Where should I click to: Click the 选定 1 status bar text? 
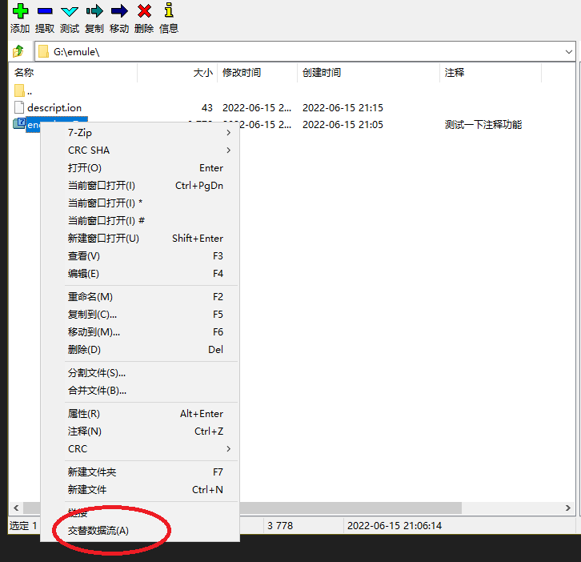(23, 526)
